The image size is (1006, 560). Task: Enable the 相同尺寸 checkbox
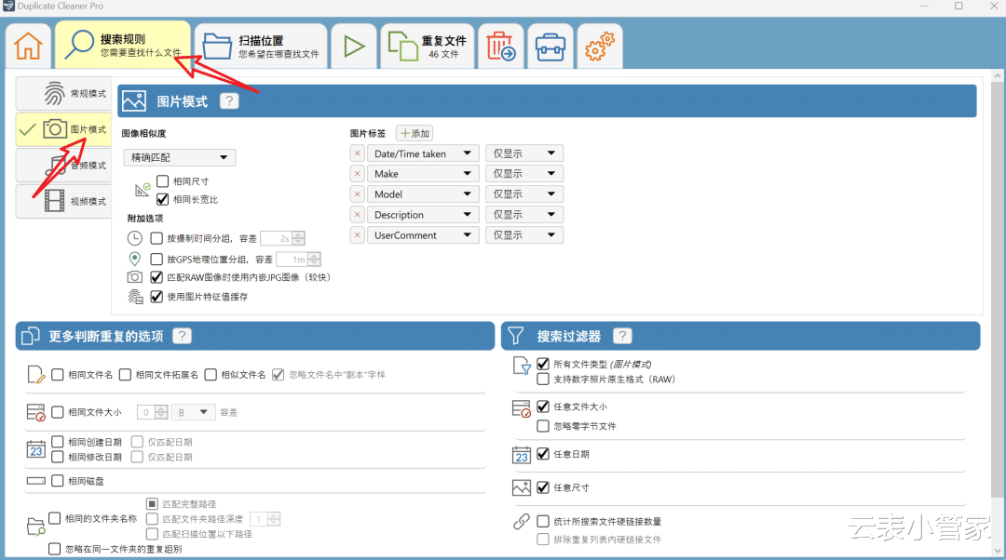pyautogui.click(x=163, y=181)
